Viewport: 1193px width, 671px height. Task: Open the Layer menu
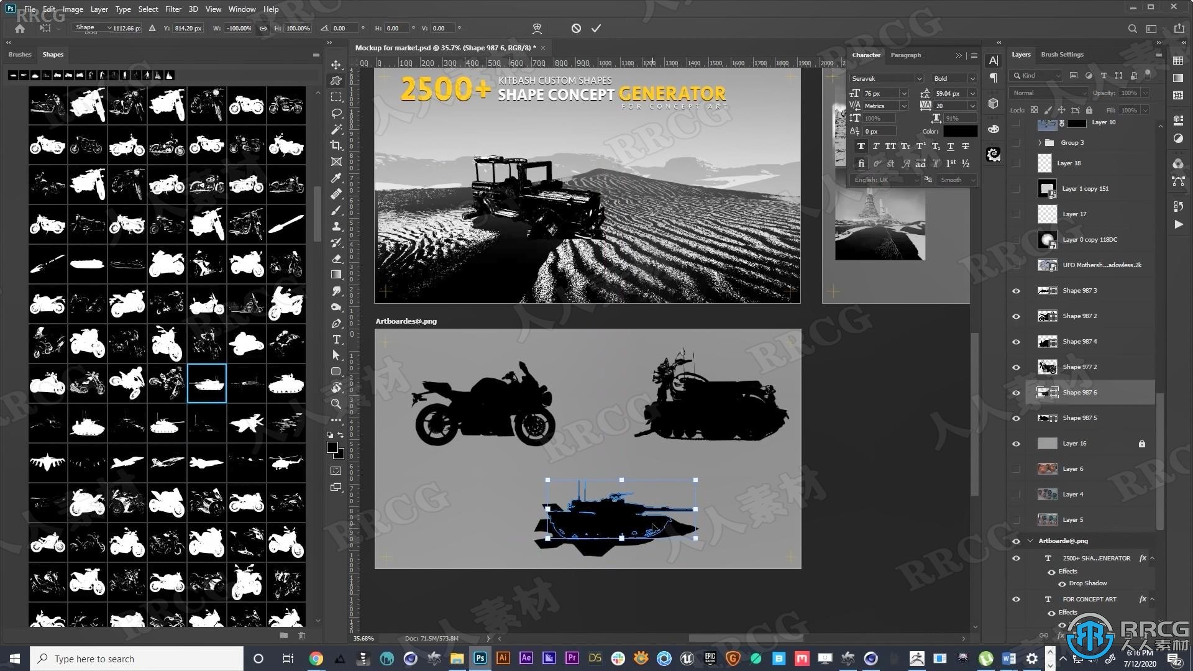tap(99, 9)
